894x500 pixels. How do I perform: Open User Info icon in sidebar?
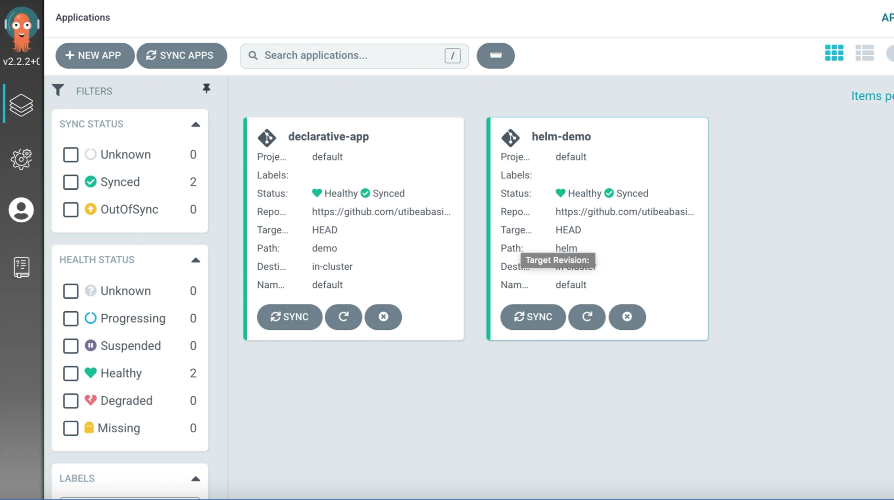tap(21, 210)
